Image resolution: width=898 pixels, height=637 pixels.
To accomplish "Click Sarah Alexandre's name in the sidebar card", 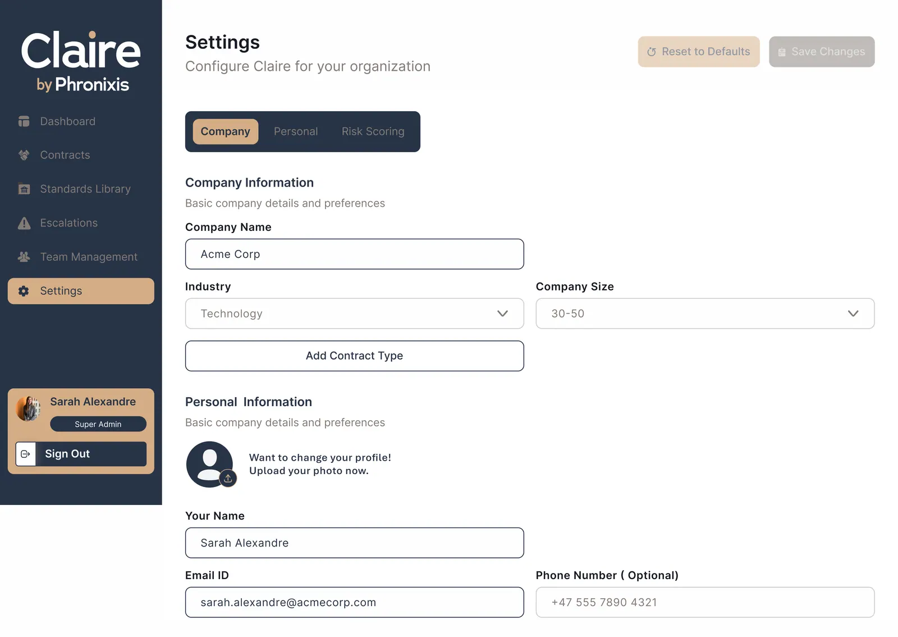I will (93, 402).
